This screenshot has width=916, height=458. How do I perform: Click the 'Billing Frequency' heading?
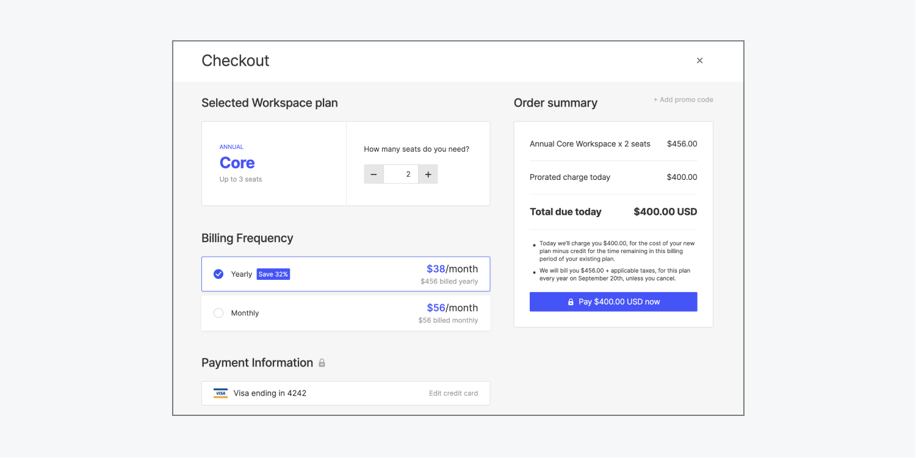coord(247,238)
